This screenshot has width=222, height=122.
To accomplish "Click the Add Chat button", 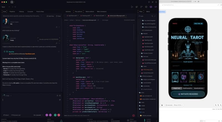I will coord(51,16).
